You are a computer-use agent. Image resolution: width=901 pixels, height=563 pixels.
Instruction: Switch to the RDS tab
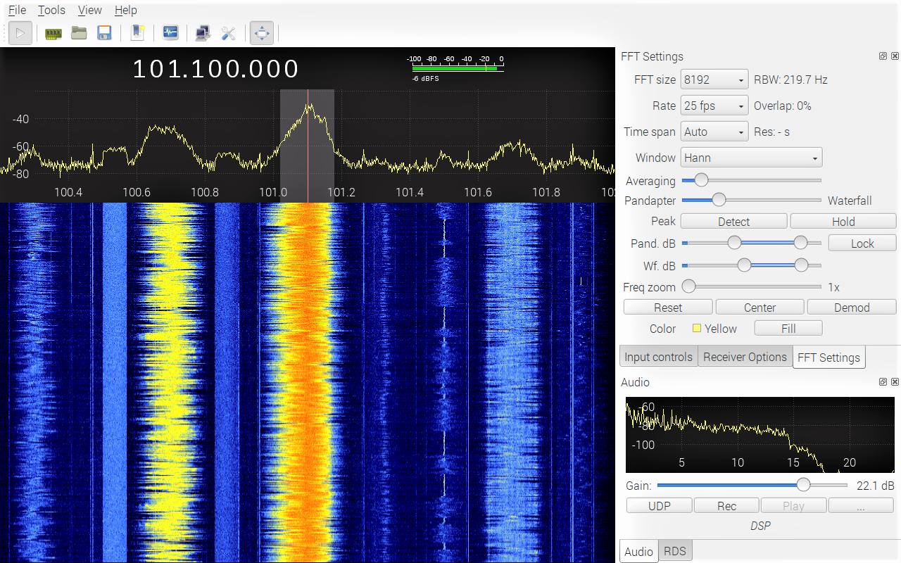pyautogui.click(x=674, y=551)
